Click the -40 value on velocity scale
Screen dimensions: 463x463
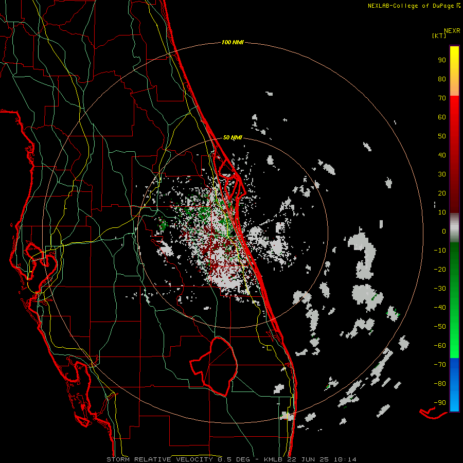(x=440, y=308)
